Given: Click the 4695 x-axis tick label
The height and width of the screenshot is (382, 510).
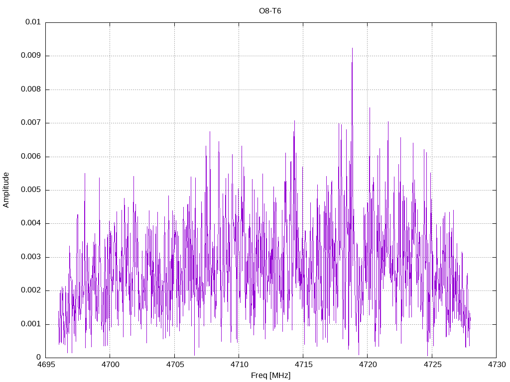Looking at the screenshot, I should (x=46, y=365).
